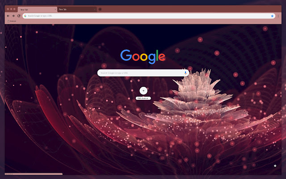Switch to the second New Tab tab

[x=77, y=9]
